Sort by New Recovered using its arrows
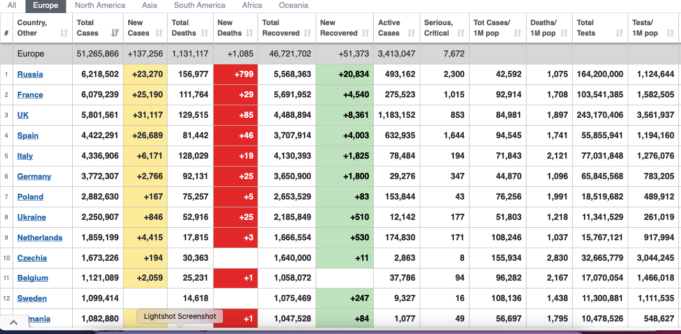 click(x=365, y=33)
